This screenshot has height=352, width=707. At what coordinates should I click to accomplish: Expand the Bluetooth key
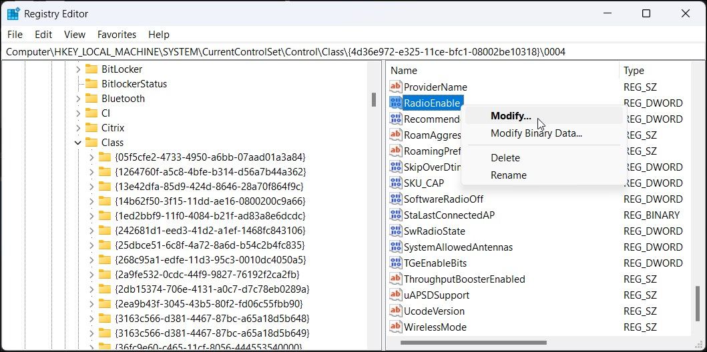[x=78, y=99]
